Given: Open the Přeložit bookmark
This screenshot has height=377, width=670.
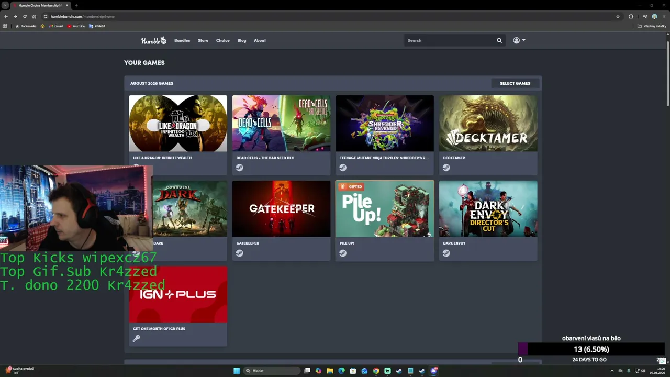Looking at the screenshot, I should (97, 26).
